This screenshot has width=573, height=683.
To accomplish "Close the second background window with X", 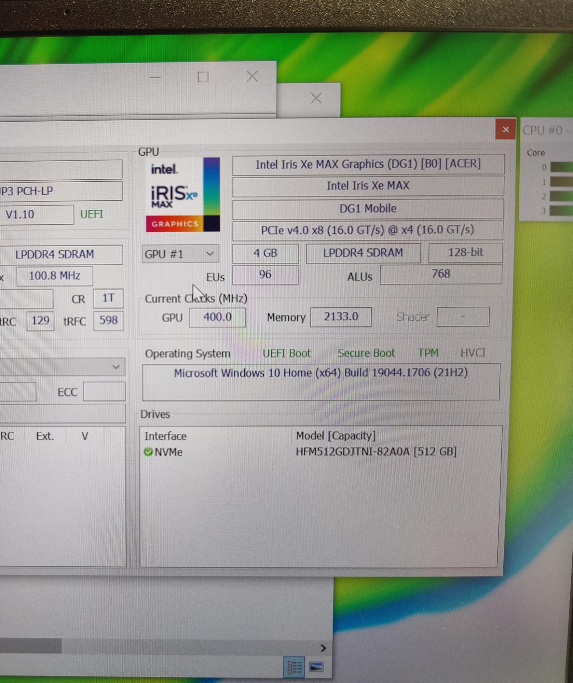I will [x=316, y=98].
